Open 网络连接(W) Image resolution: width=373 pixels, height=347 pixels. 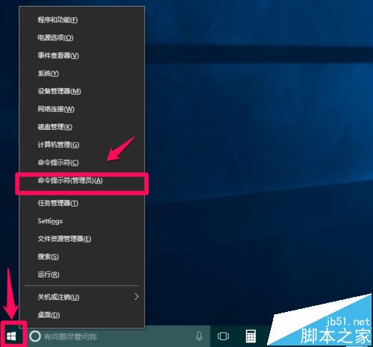(x=82, y=109)
